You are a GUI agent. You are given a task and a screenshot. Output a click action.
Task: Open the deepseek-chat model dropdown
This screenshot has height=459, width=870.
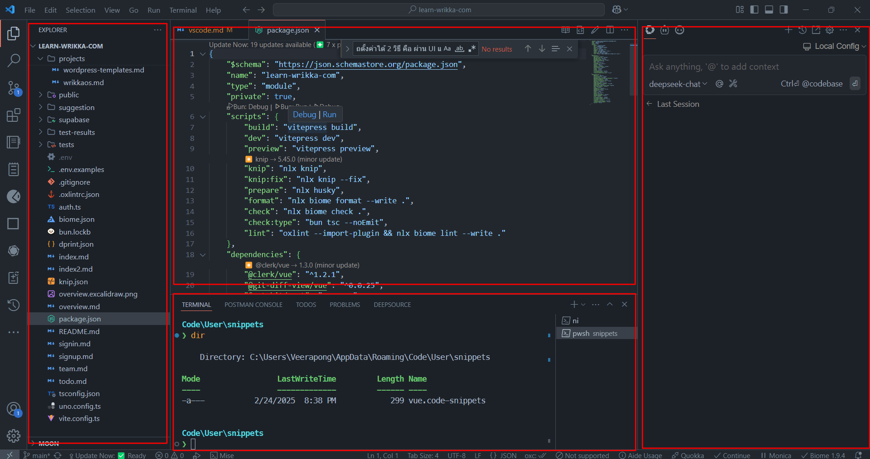pyautogui.click(x=678, y=84)
